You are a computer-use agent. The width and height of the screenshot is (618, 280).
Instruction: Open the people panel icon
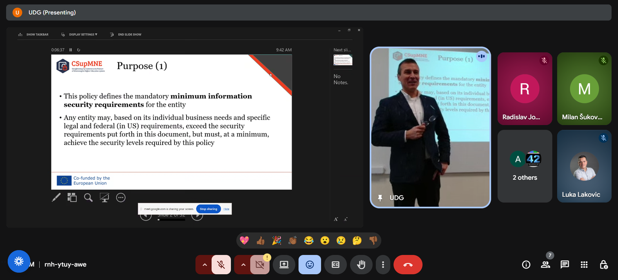(545, 265)
